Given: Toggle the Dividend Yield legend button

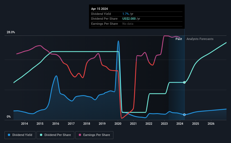Looking at the screenshot, I should coord(20,135).
